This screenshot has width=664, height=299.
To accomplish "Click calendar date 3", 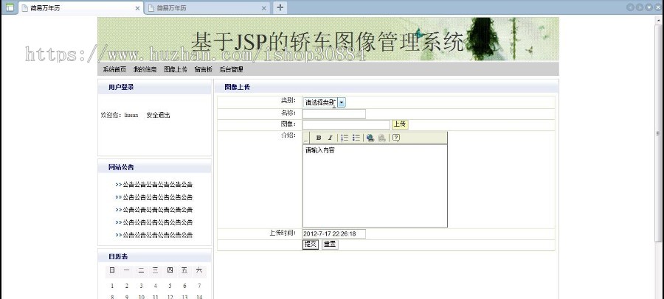I will 141,286.
